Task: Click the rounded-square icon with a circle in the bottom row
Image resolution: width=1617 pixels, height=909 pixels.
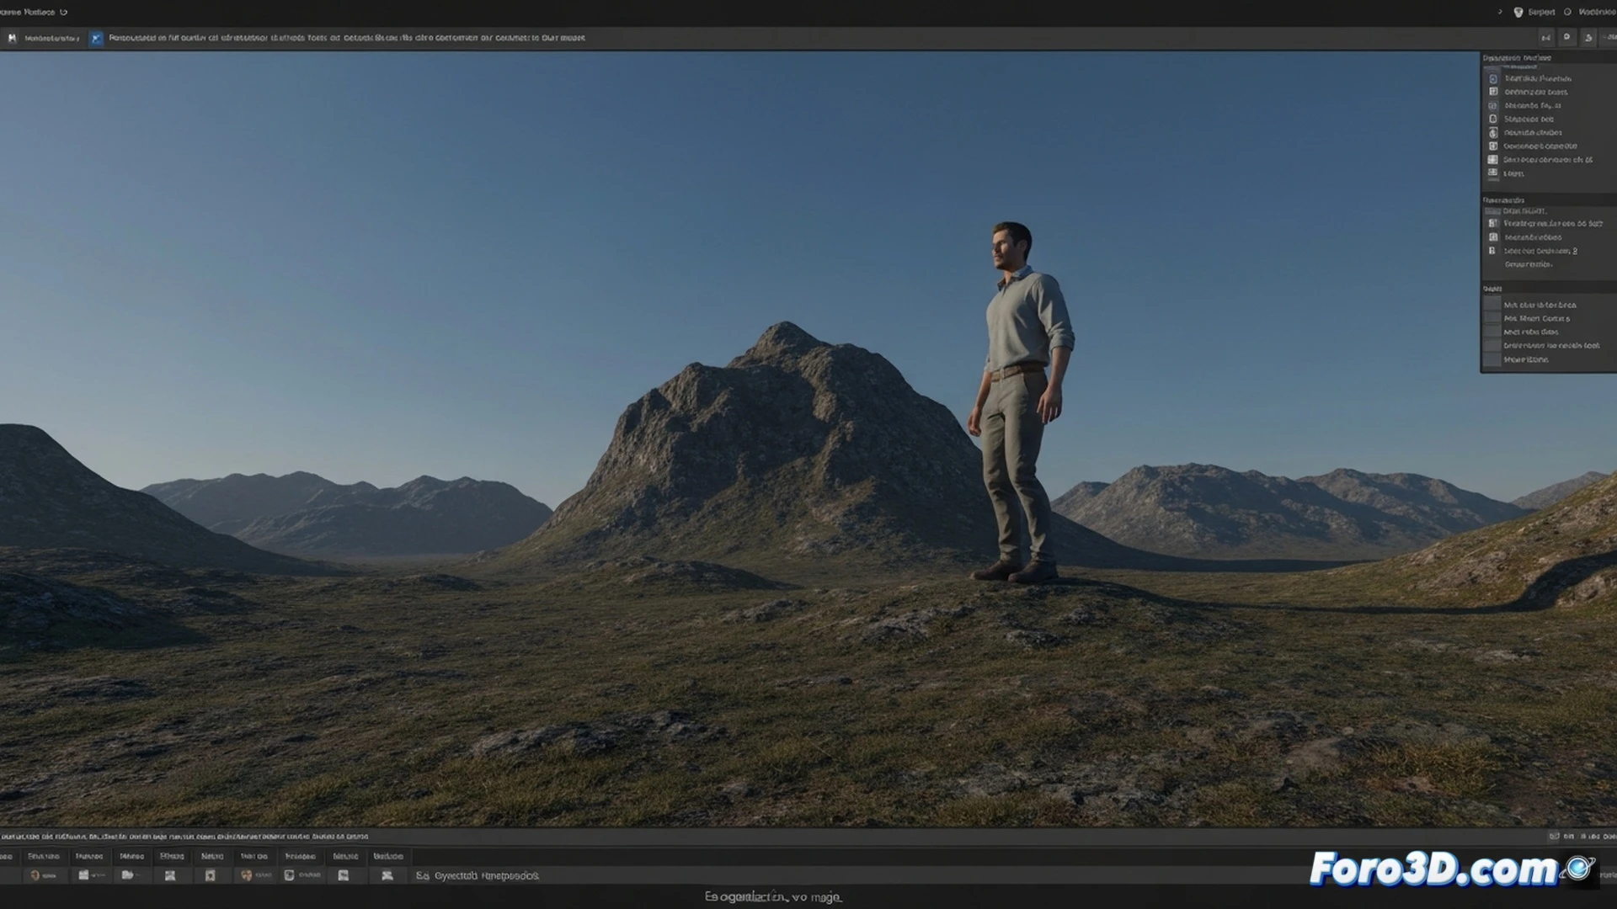Action: [x=289, y=875]
